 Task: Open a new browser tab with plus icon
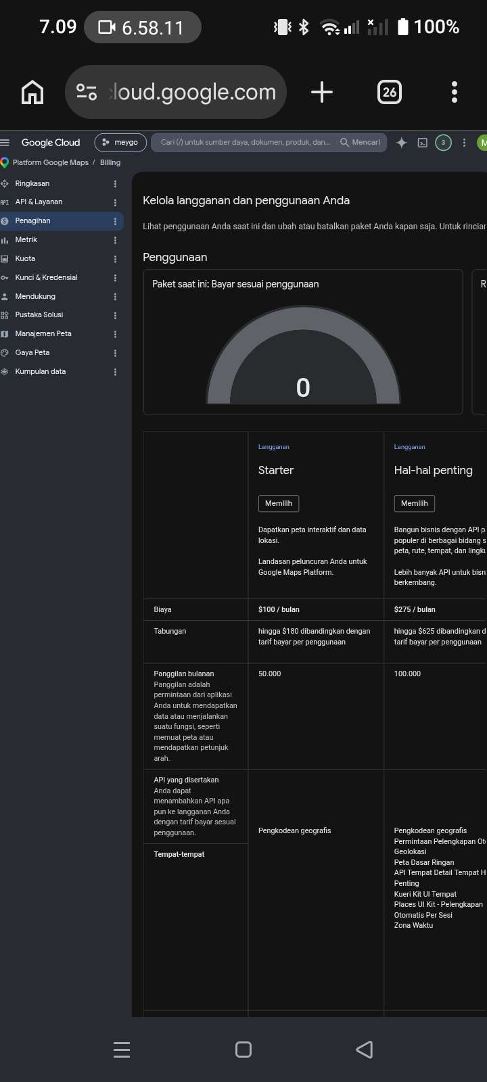click(x=322, y=92)
